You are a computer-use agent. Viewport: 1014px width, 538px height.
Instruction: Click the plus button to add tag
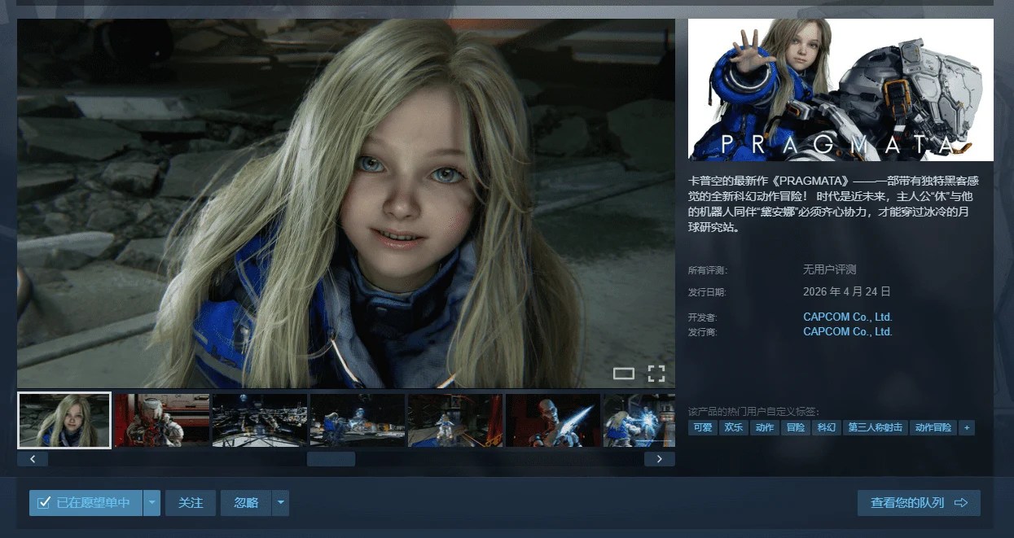click(967, 427)
